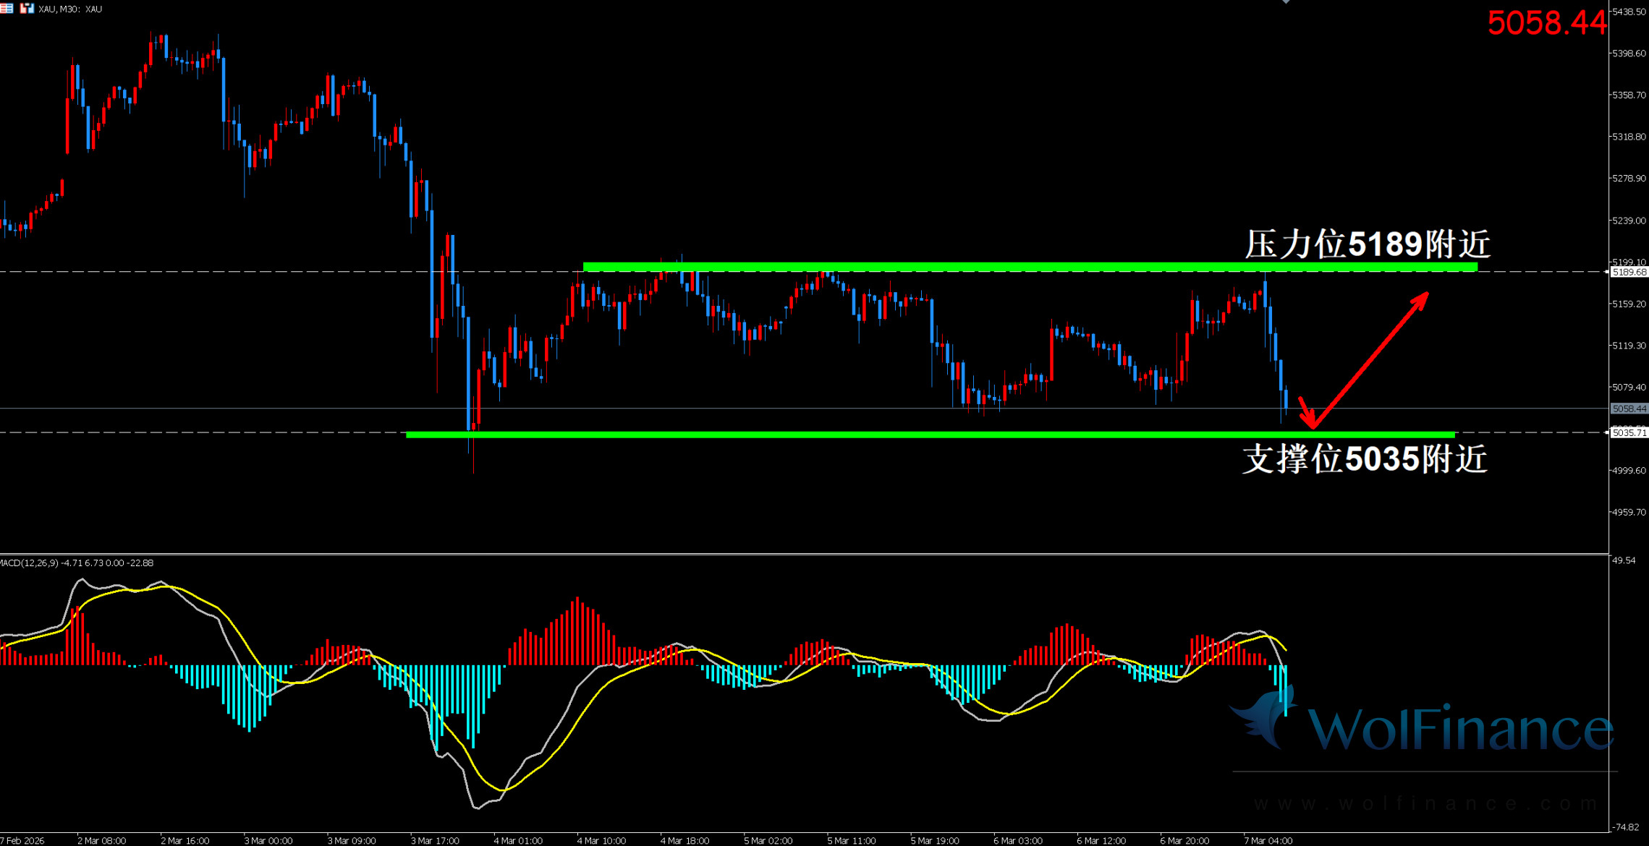Viewport: 1649px width, 846px height.
Task: Click the 5438.50 top price scale label
Action: [x=1629, y=12]
